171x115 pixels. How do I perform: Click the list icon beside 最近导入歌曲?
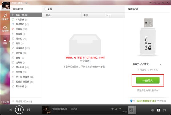[x=13, y=101]
